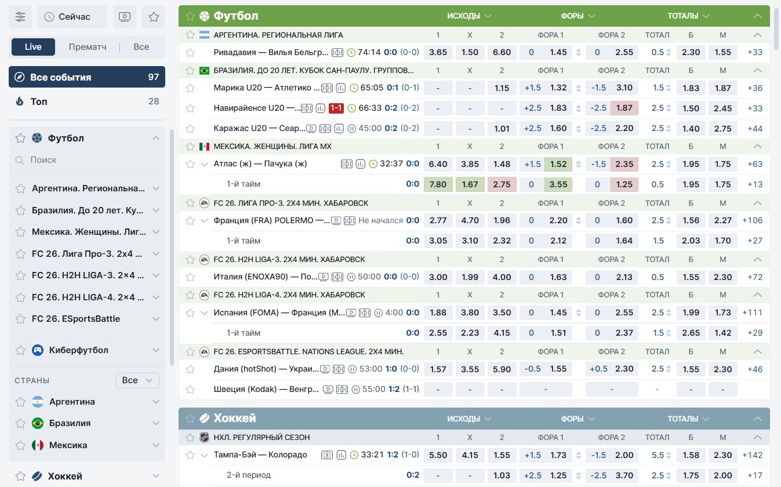Click the Сейчас time button

coord(72,17)
